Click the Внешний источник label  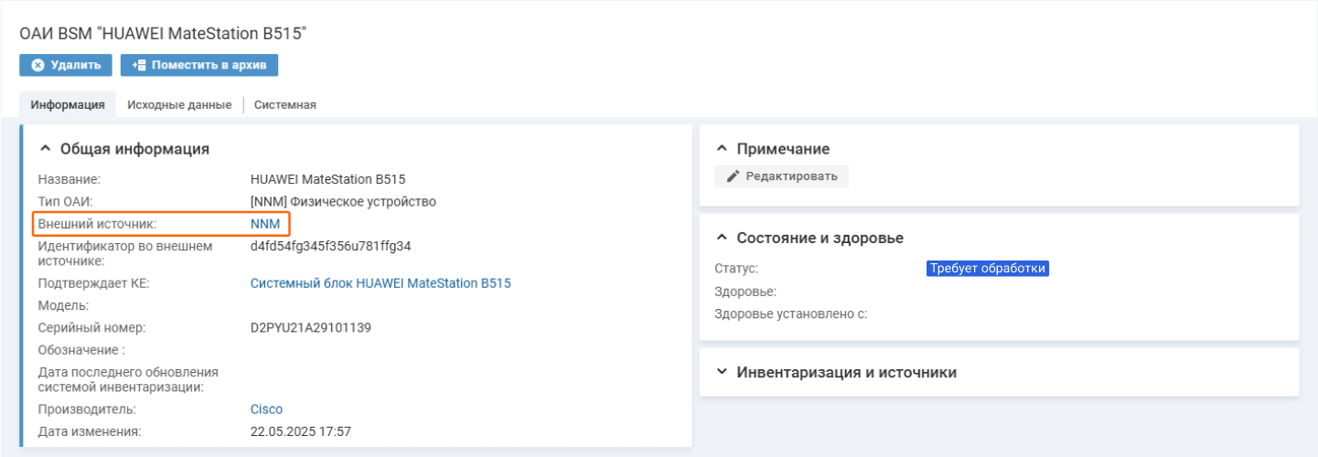(x=97, y=224)
